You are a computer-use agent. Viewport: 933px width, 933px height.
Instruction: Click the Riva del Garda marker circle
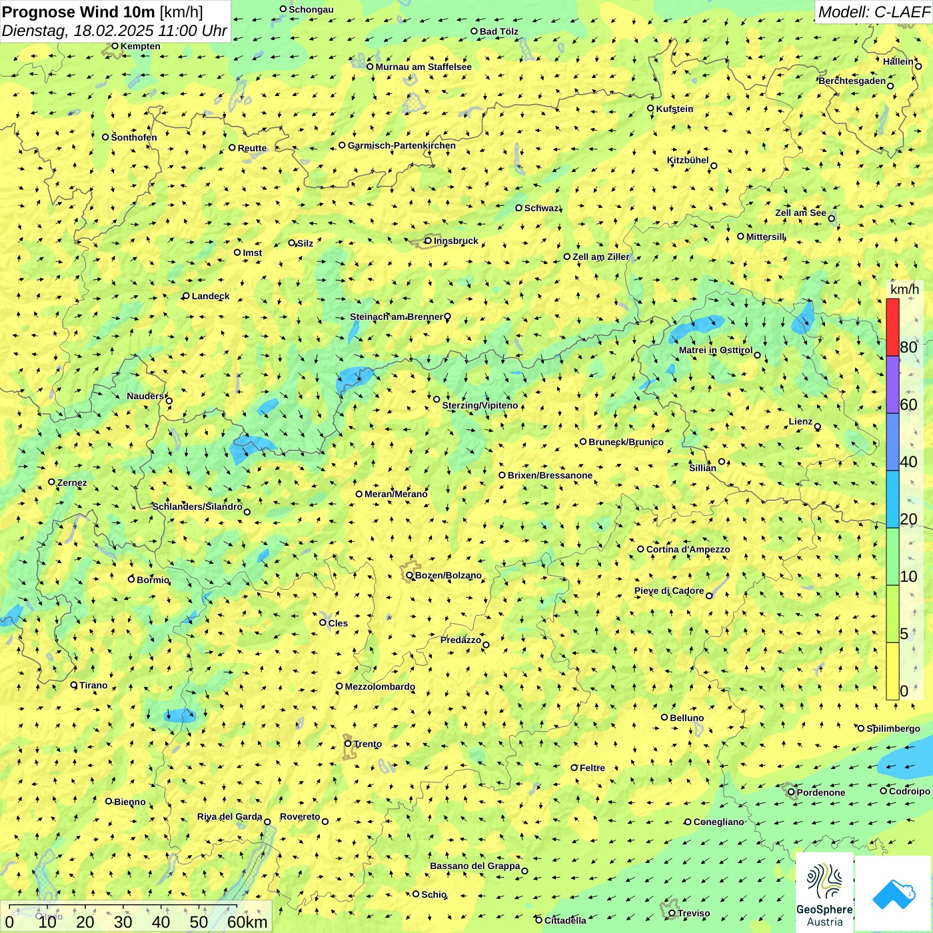coord(267,822)
